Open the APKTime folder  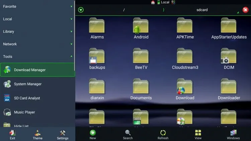(185, 28)
